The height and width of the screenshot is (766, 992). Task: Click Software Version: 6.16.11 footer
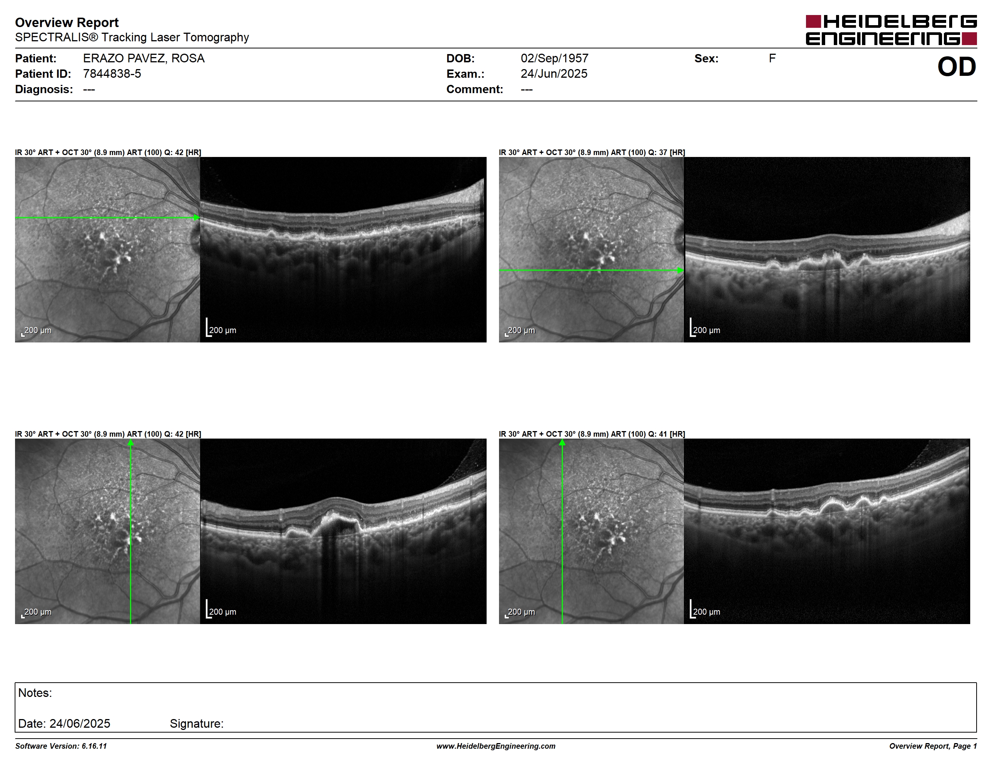(61, 746)
